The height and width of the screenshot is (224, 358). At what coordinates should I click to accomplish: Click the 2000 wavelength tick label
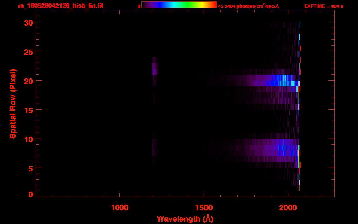[x=288, y=208]
